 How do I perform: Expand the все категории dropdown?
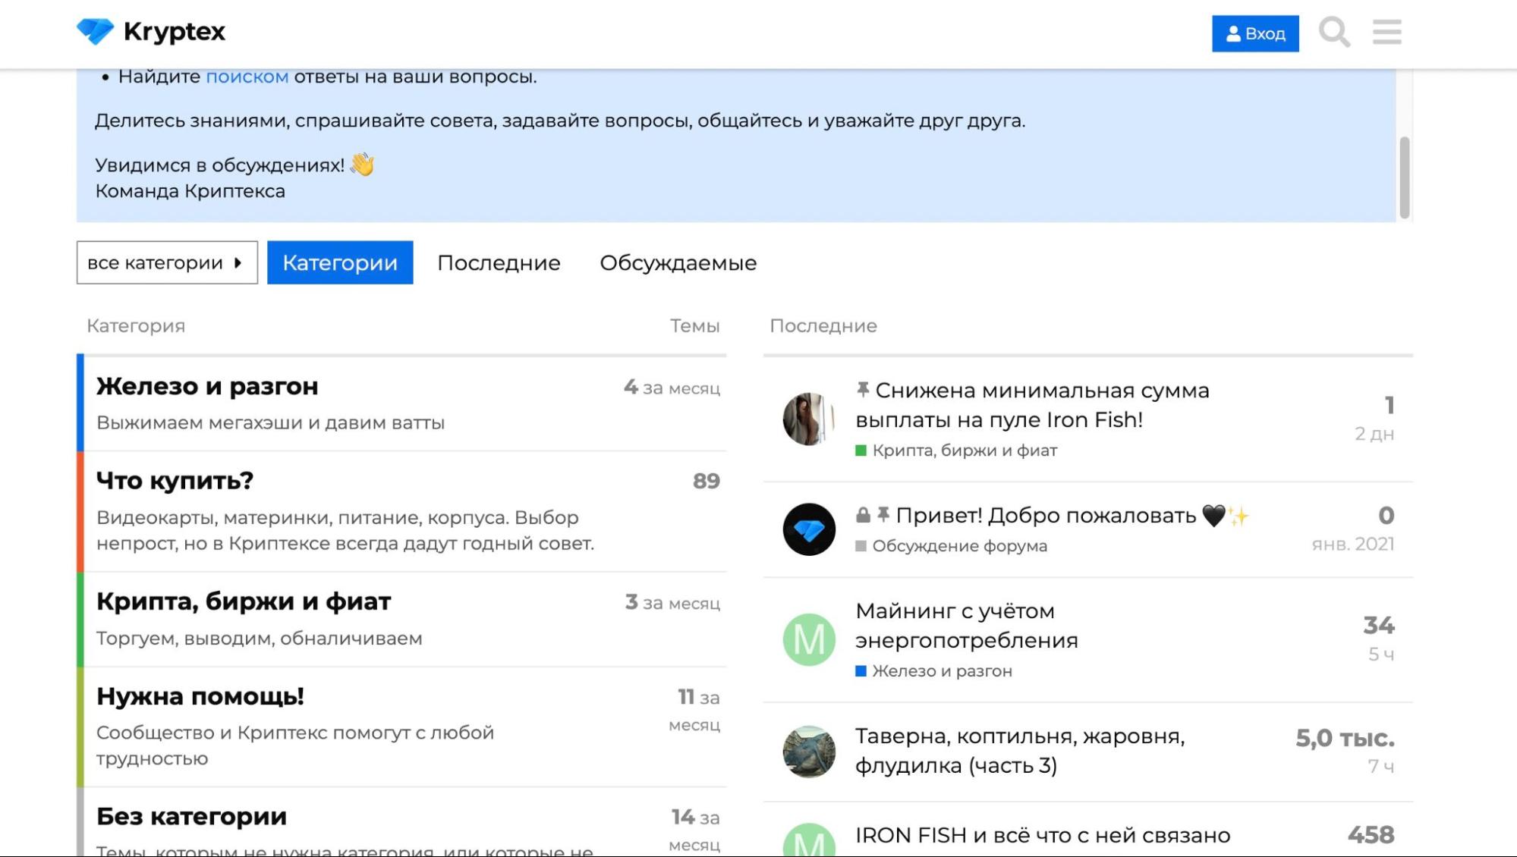[x=167, y=262]
